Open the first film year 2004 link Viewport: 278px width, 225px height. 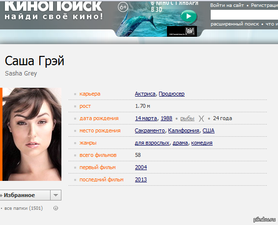click(141, 167)
